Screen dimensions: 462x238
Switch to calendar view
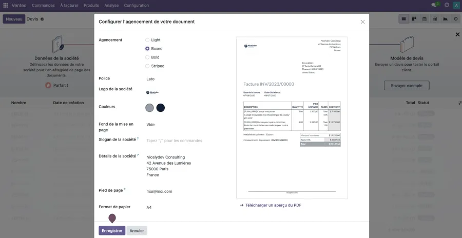pyautogui.click(x=425, y=19)
